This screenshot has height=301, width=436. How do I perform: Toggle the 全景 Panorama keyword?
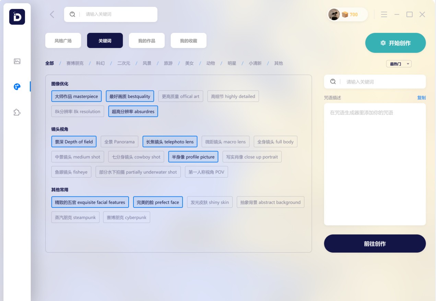point(119,141)
